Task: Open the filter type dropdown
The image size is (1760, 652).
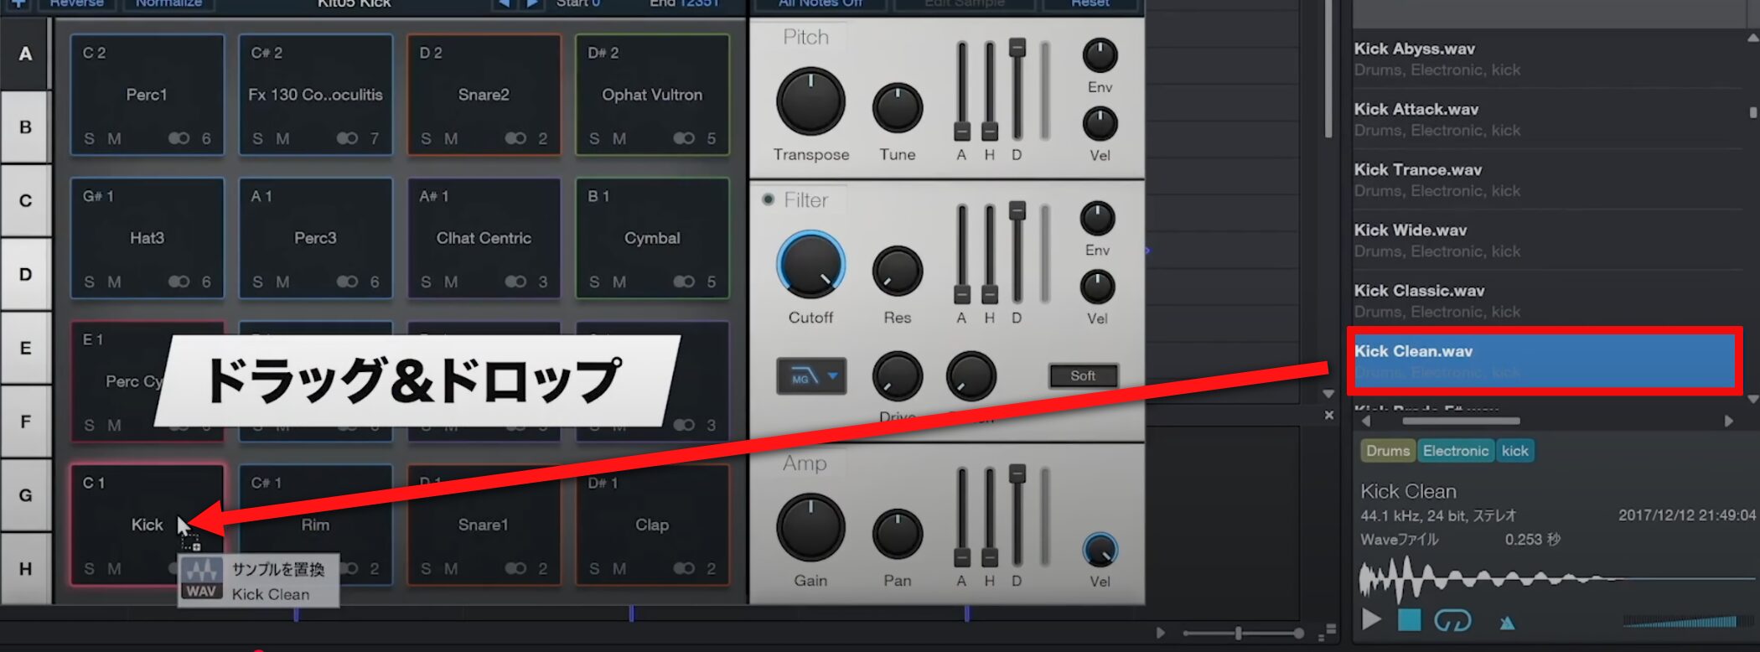Action: 810,377
